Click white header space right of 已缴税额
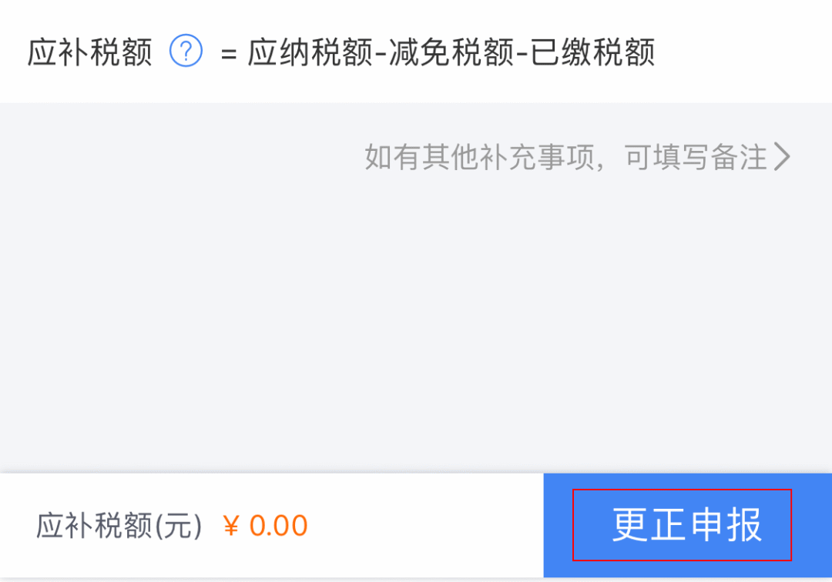This screenshot has width=832, height=582. [743, 52]
